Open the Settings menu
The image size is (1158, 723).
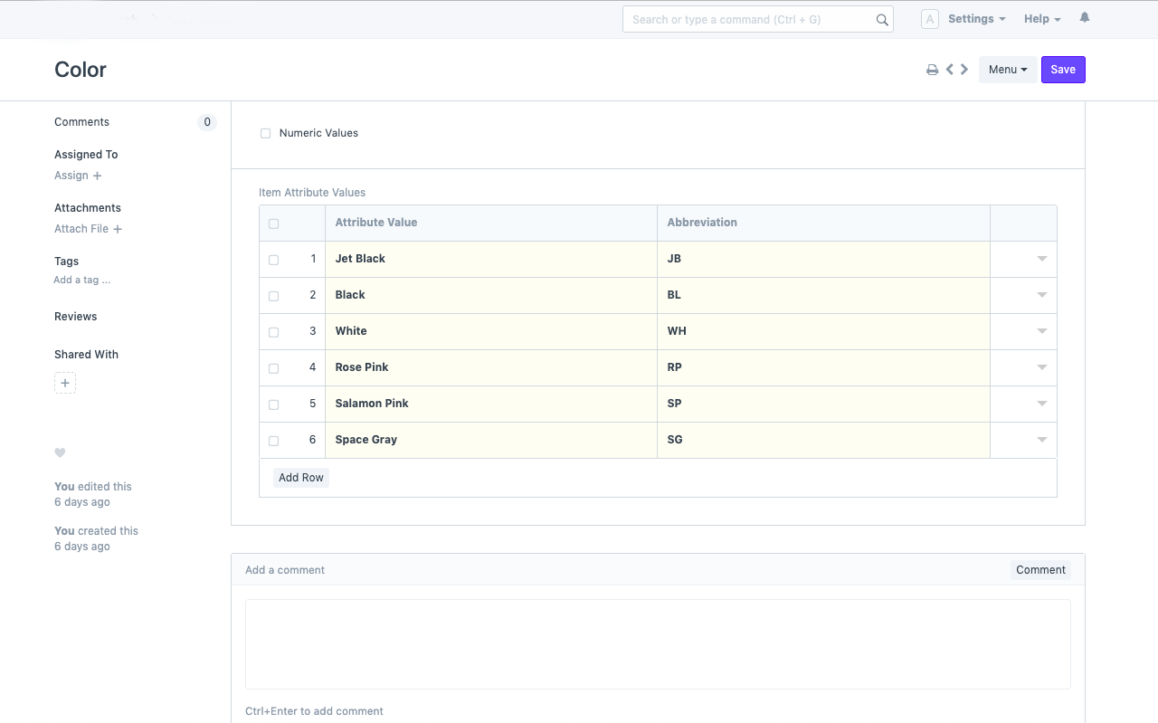tap(976, 19)
